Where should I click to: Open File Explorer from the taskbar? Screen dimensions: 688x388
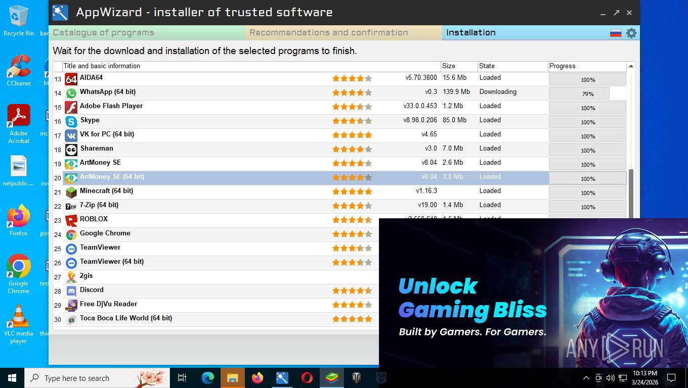tap(233, 378)
